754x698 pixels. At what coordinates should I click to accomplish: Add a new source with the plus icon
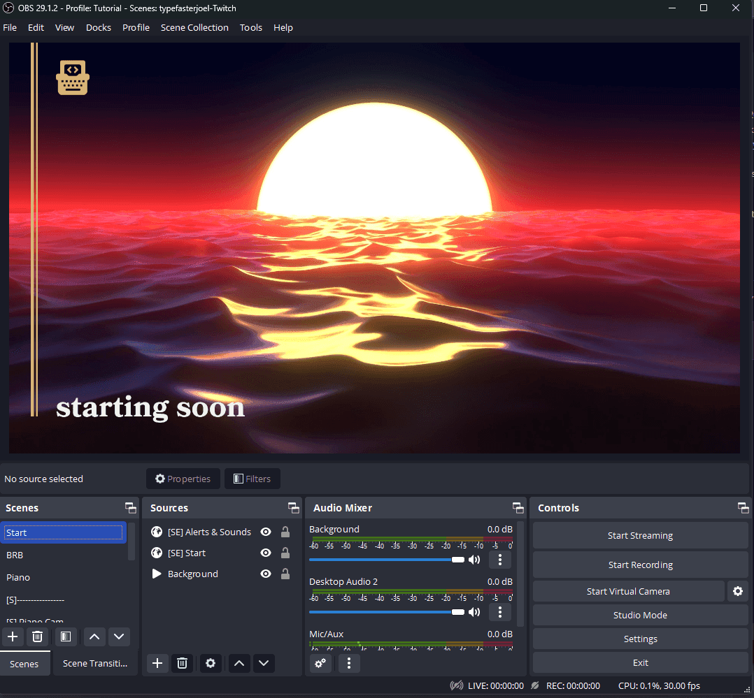click(157, 663)
